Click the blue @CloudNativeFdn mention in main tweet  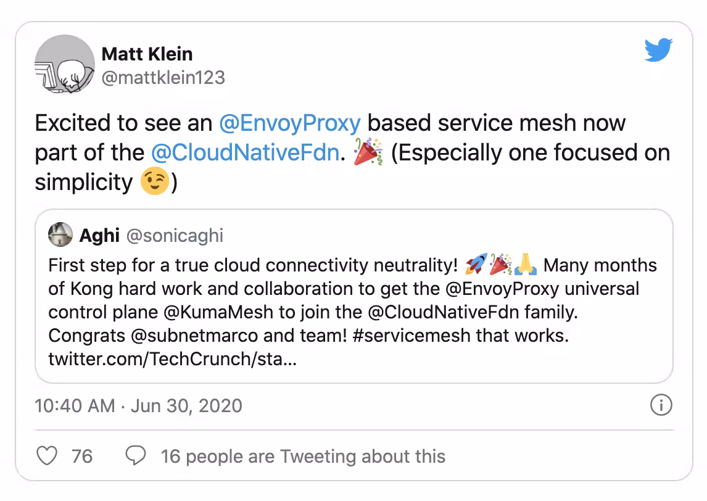(x=244, y=152)
